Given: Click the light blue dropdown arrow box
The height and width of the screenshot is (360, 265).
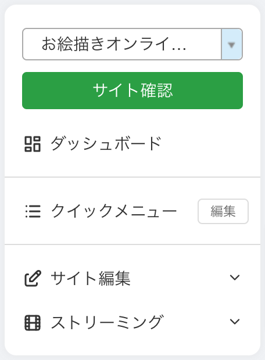Looking at the screenshot, I should tap(232, 44).
